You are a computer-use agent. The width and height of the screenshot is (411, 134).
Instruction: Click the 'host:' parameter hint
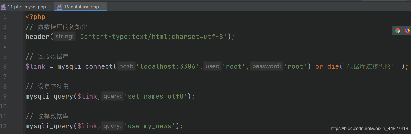click(x=126, y=66)
